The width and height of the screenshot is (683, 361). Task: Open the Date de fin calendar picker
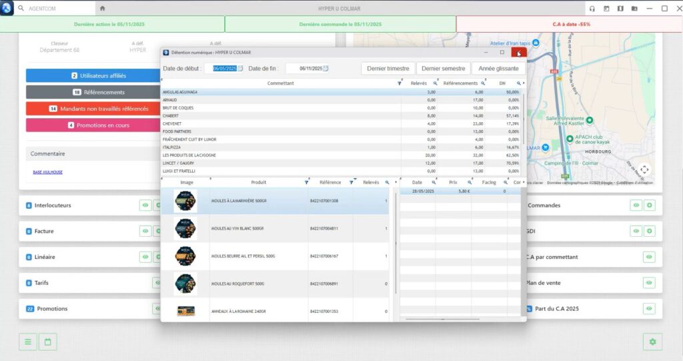click(x=325, y=68)
